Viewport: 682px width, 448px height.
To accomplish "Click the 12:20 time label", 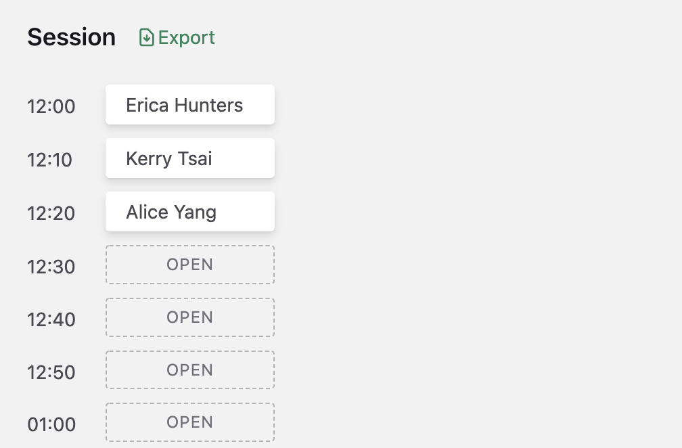I will coord(51,214).
